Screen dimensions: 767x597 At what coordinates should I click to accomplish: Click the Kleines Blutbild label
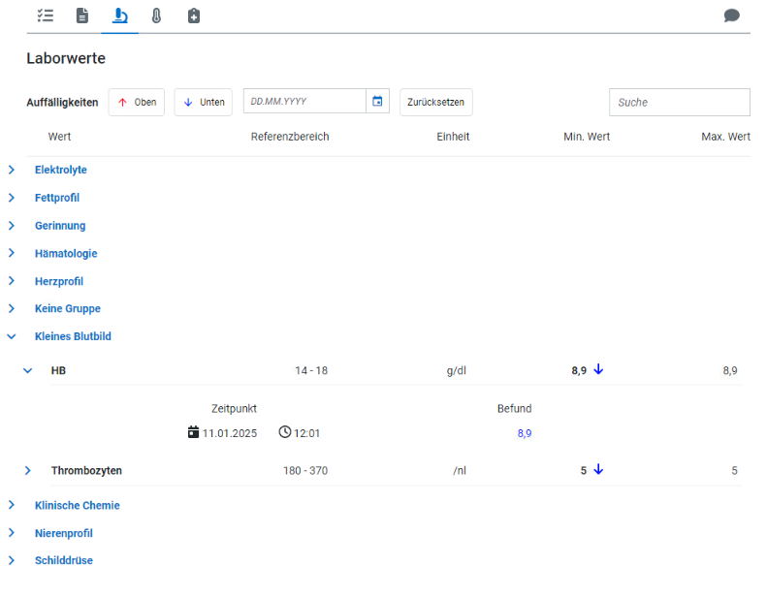73,336
